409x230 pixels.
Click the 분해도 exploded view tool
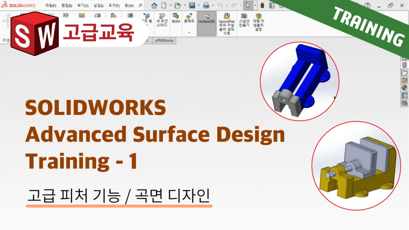click(x=189, y=18)
